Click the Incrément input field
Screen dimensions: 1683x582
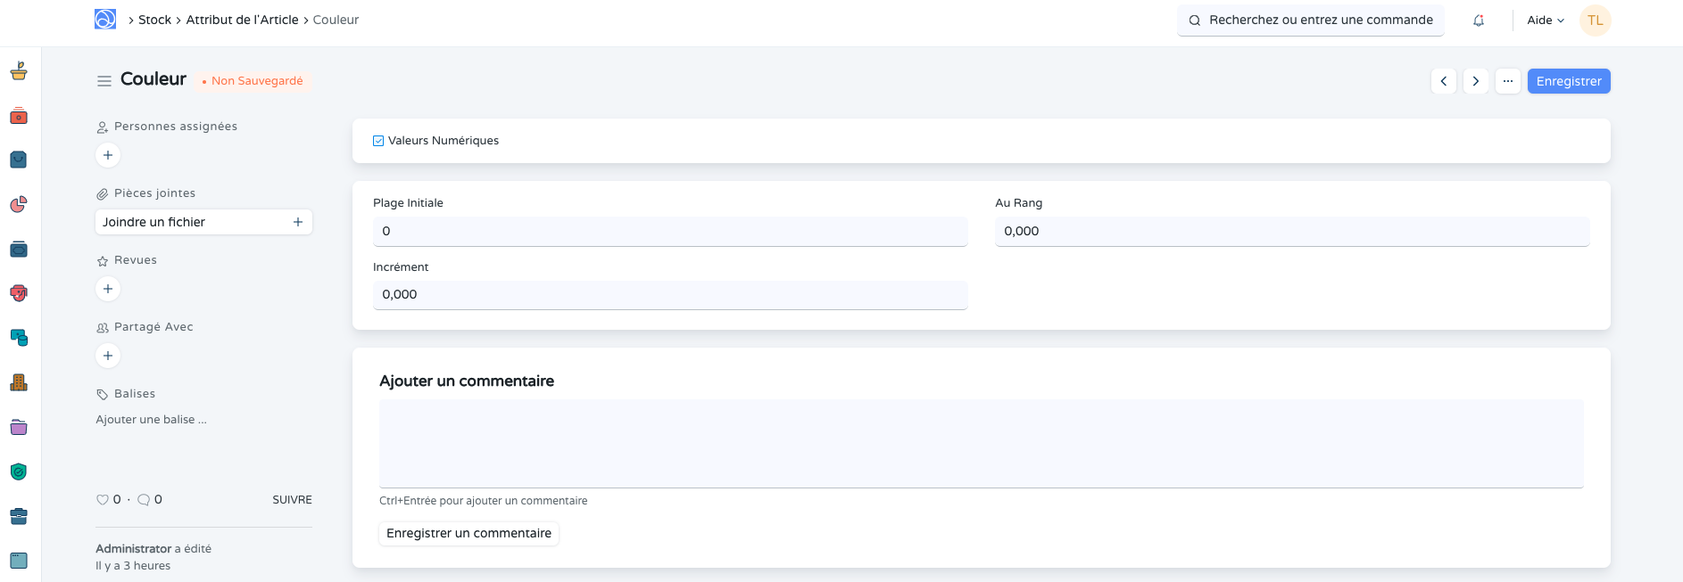tap(669, 295)
